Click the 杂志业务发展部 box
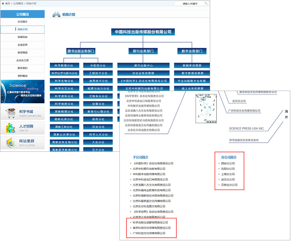Screen dimensions: 293x243 [x=143, y=73]
